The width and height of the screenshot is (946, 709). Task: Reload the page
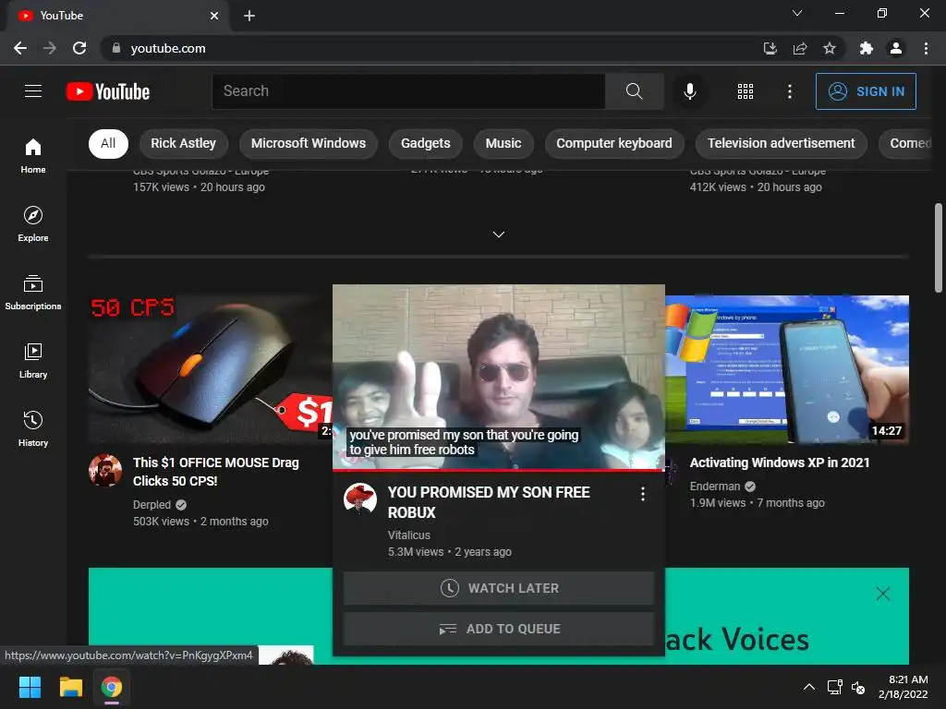[x=79, y=48]
